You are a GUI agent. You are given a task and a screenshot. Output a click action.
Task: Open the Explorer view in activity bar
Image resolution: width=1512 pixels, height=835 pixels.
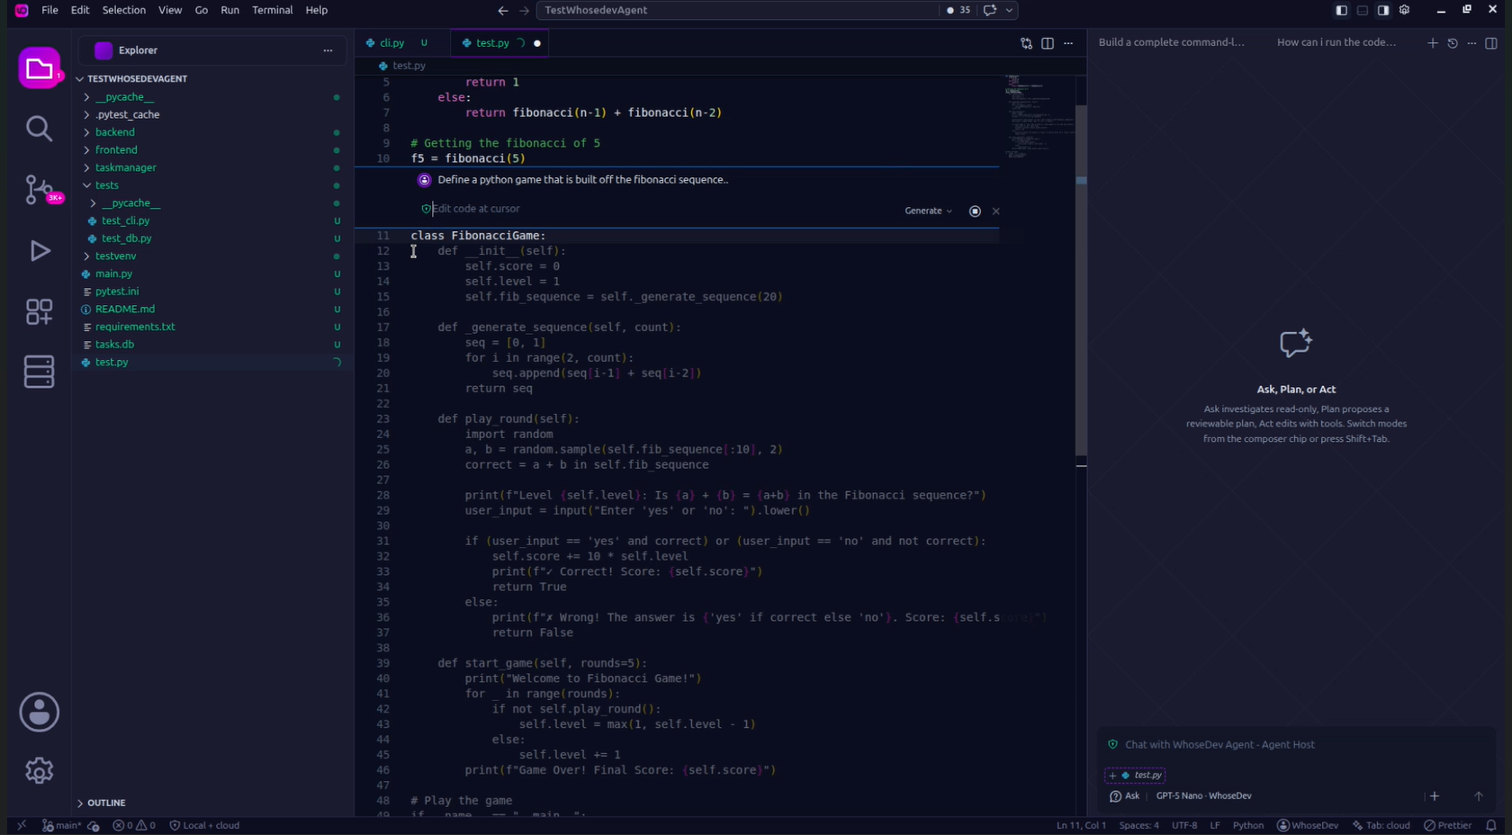coord(40,69)
